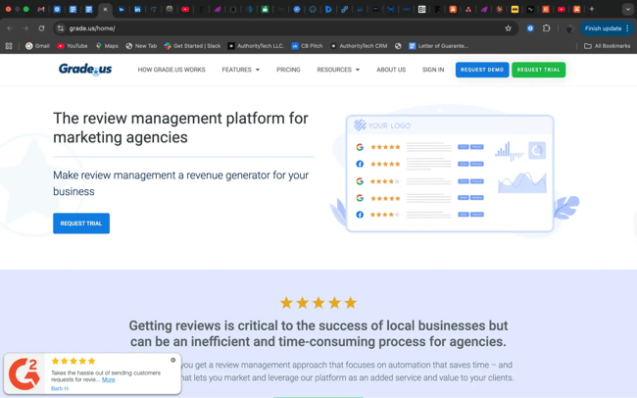Click the Your Logo dashboard illustration
This screenshot has height=398, width=637.
[x=450, y=174]
